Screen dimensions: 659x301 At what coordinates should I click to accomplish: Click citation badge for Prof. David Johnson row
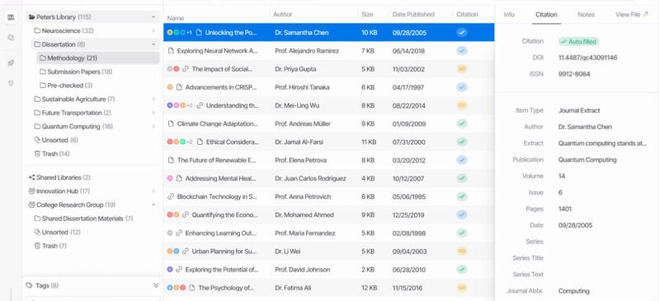(462, 270)
